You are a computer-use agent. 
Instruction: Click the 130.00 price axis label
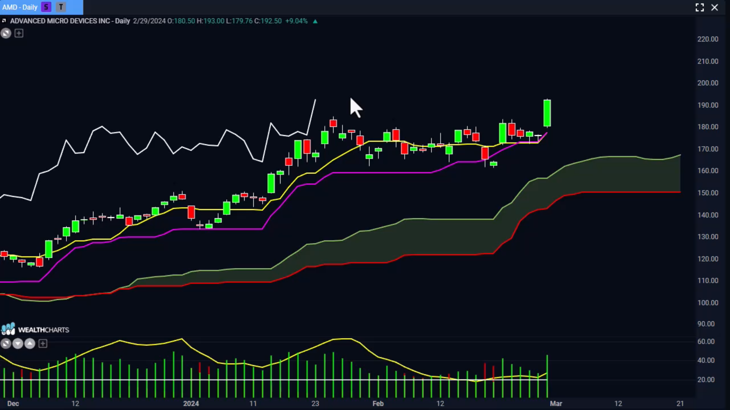[708, 237]
